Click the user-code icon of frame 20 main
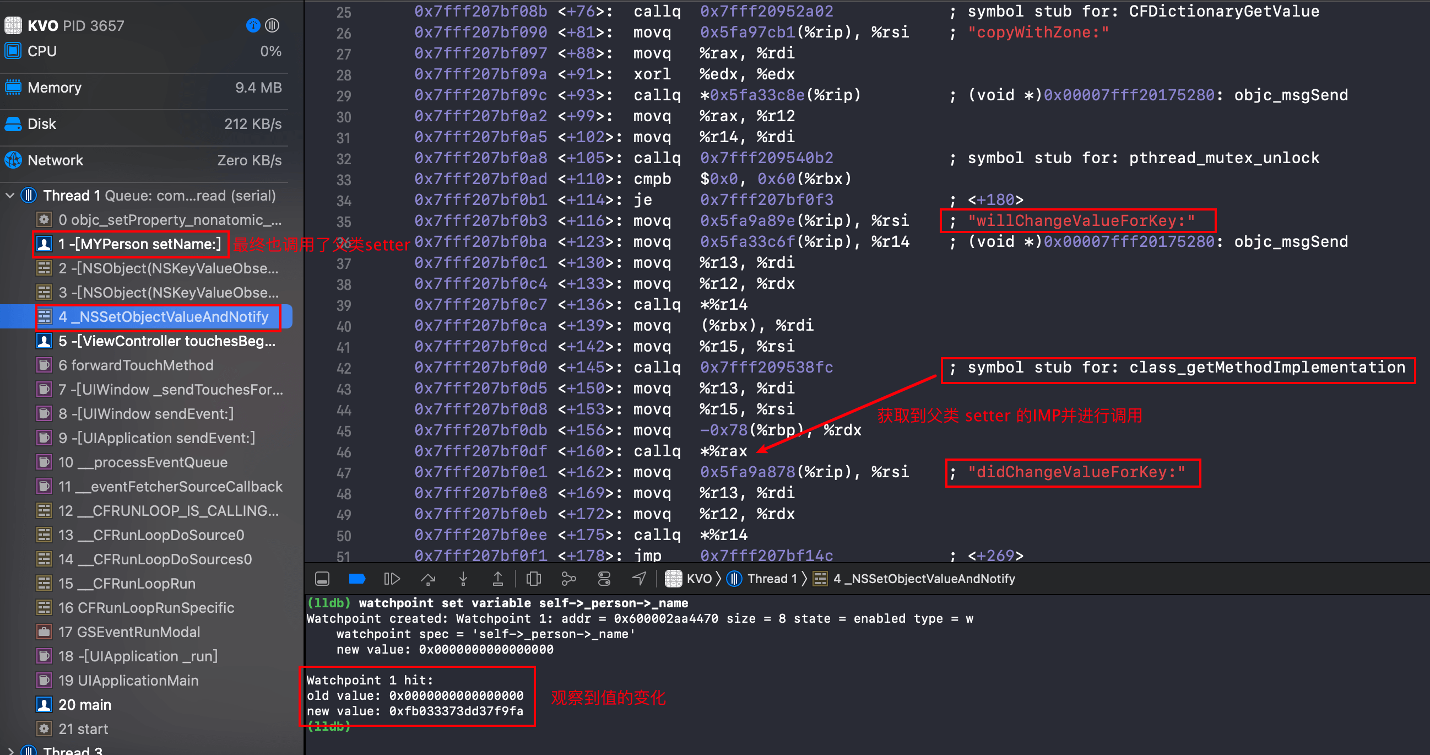 pos(45,705)
